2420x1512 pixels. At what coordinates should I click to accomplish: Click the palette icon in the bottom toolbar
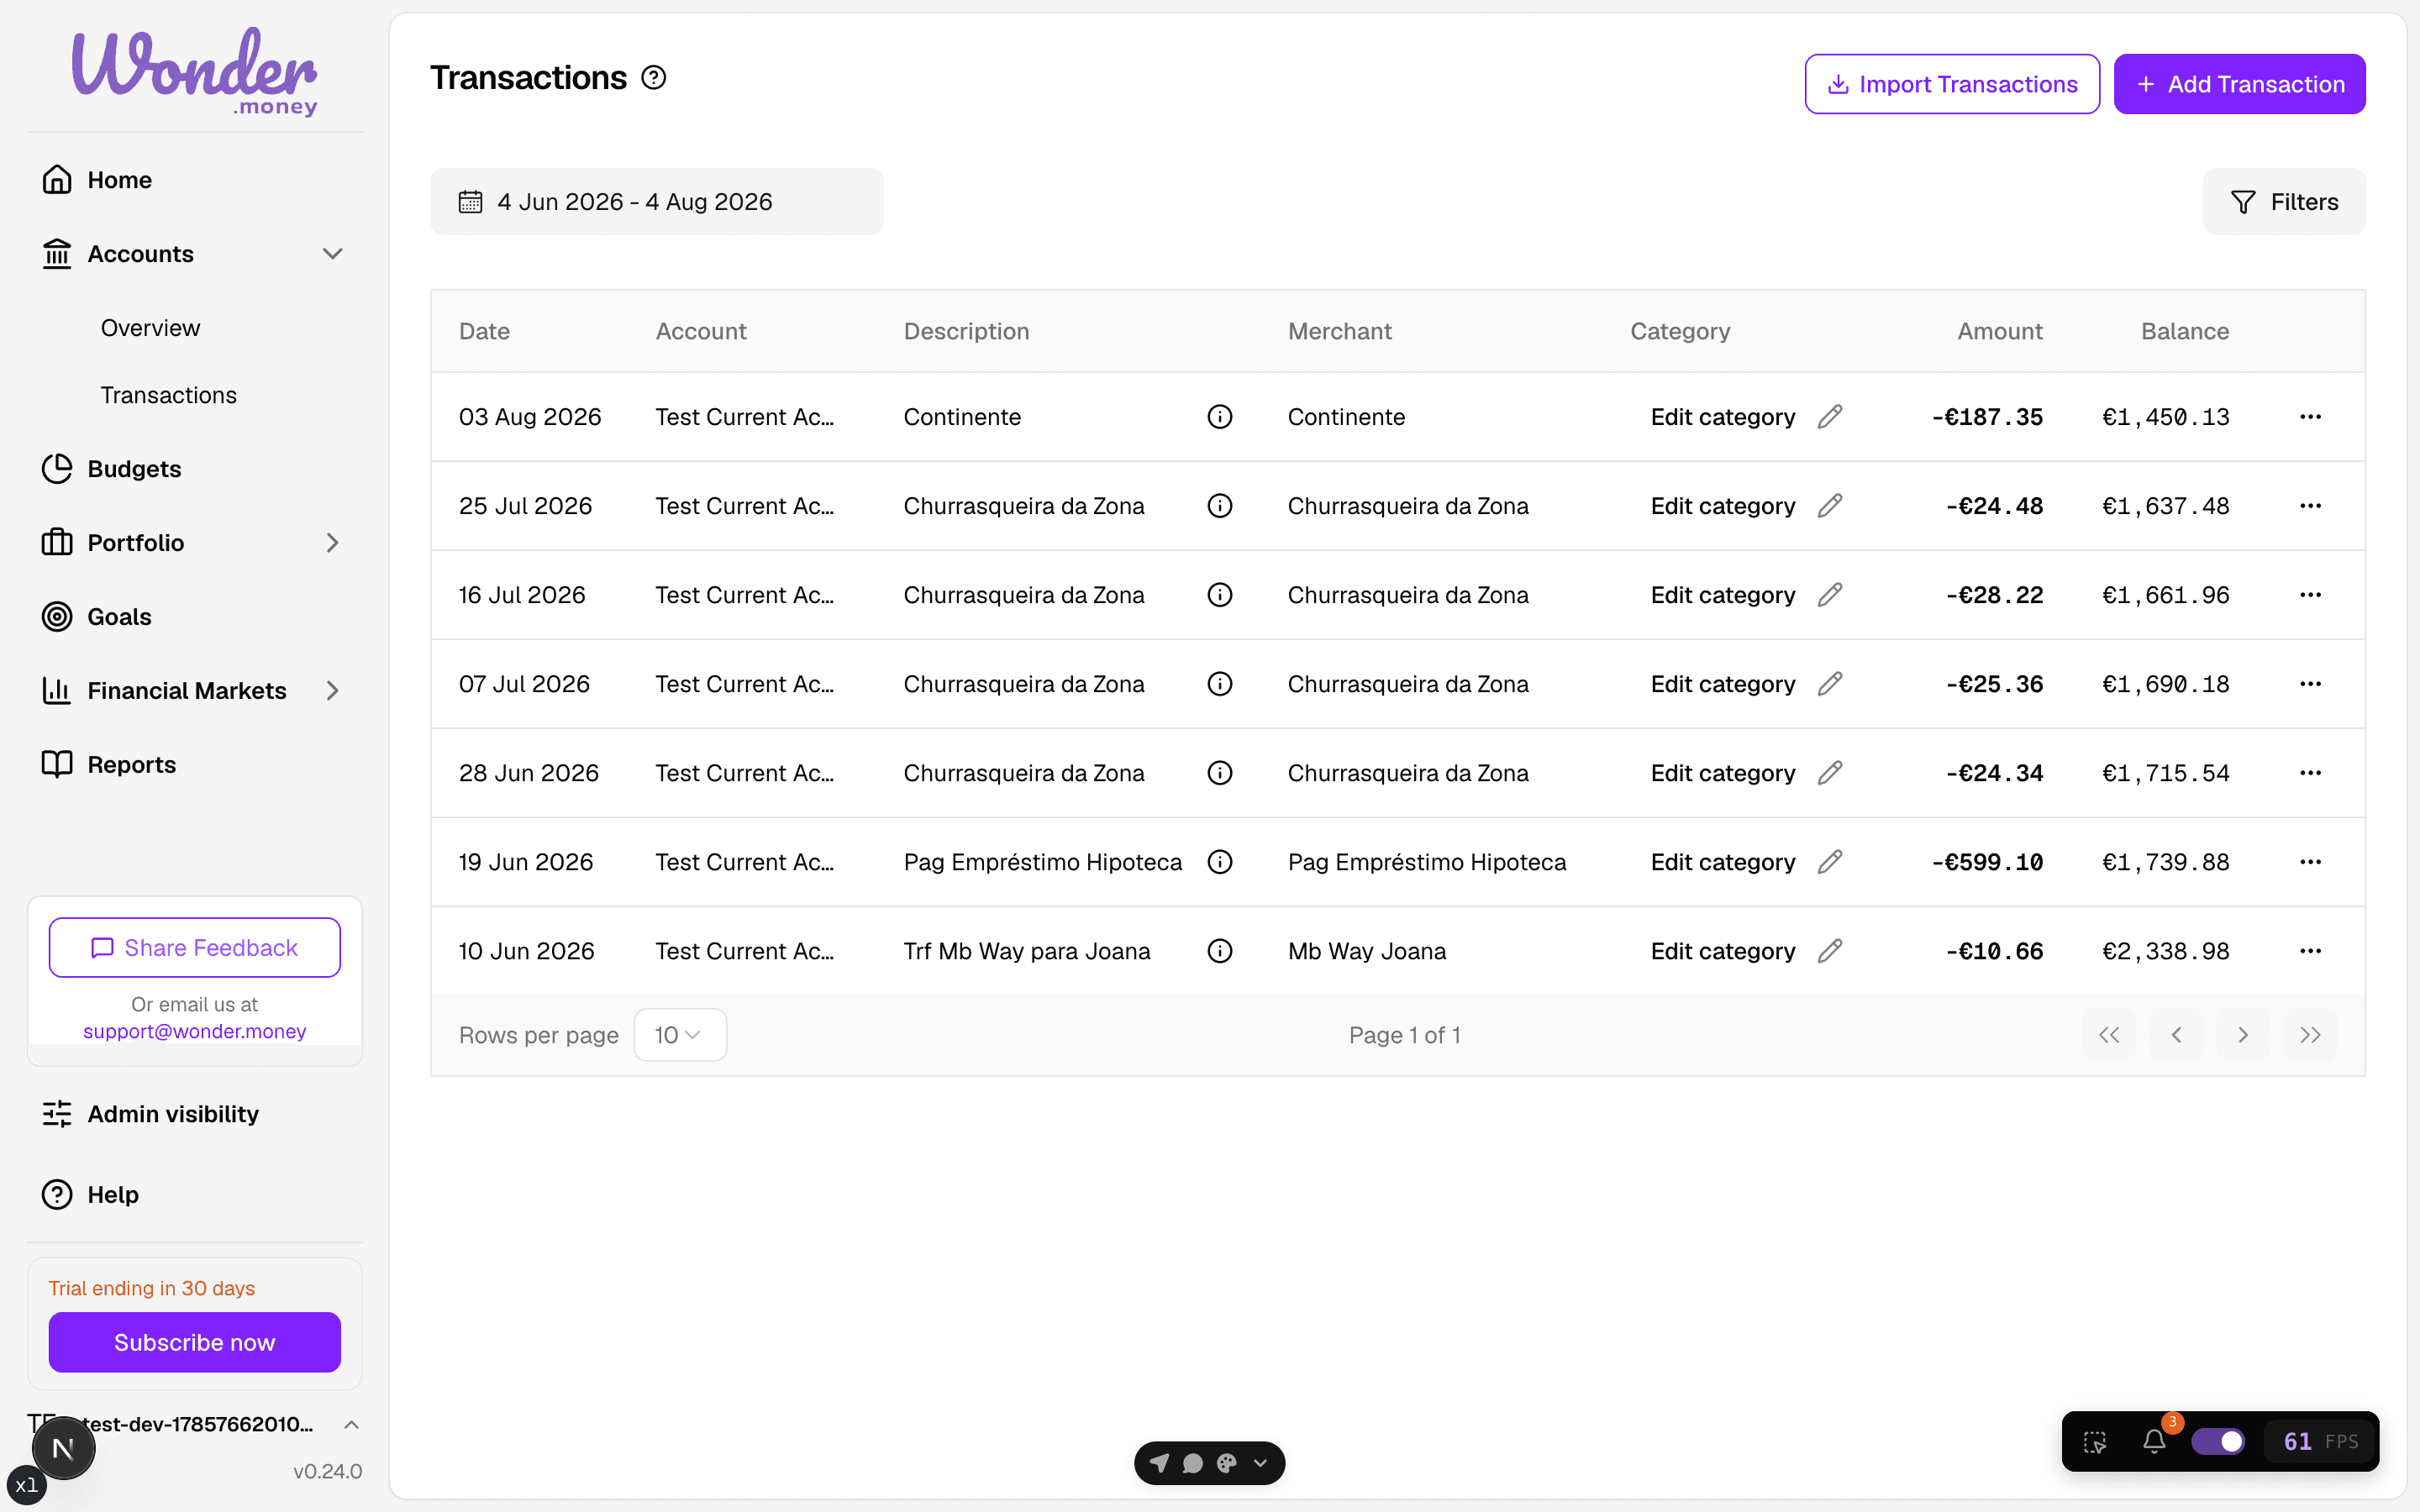pos(1226,1463)
